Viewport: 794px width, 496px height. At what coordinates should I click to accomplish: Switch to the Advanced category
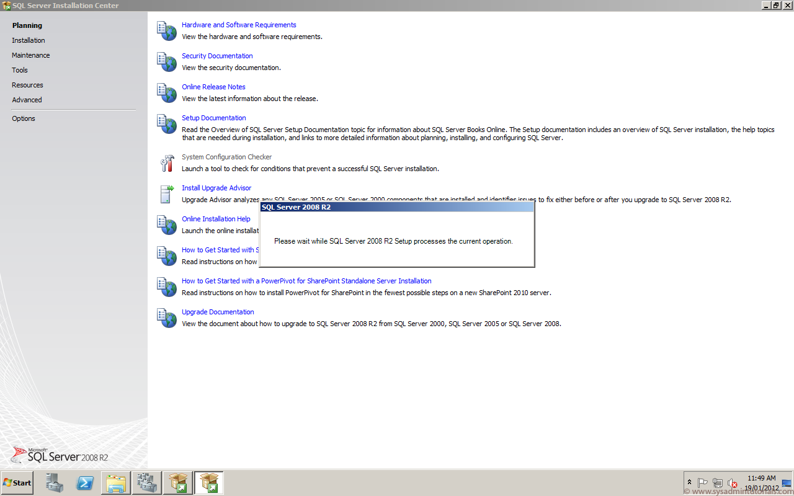coord(27,100)
